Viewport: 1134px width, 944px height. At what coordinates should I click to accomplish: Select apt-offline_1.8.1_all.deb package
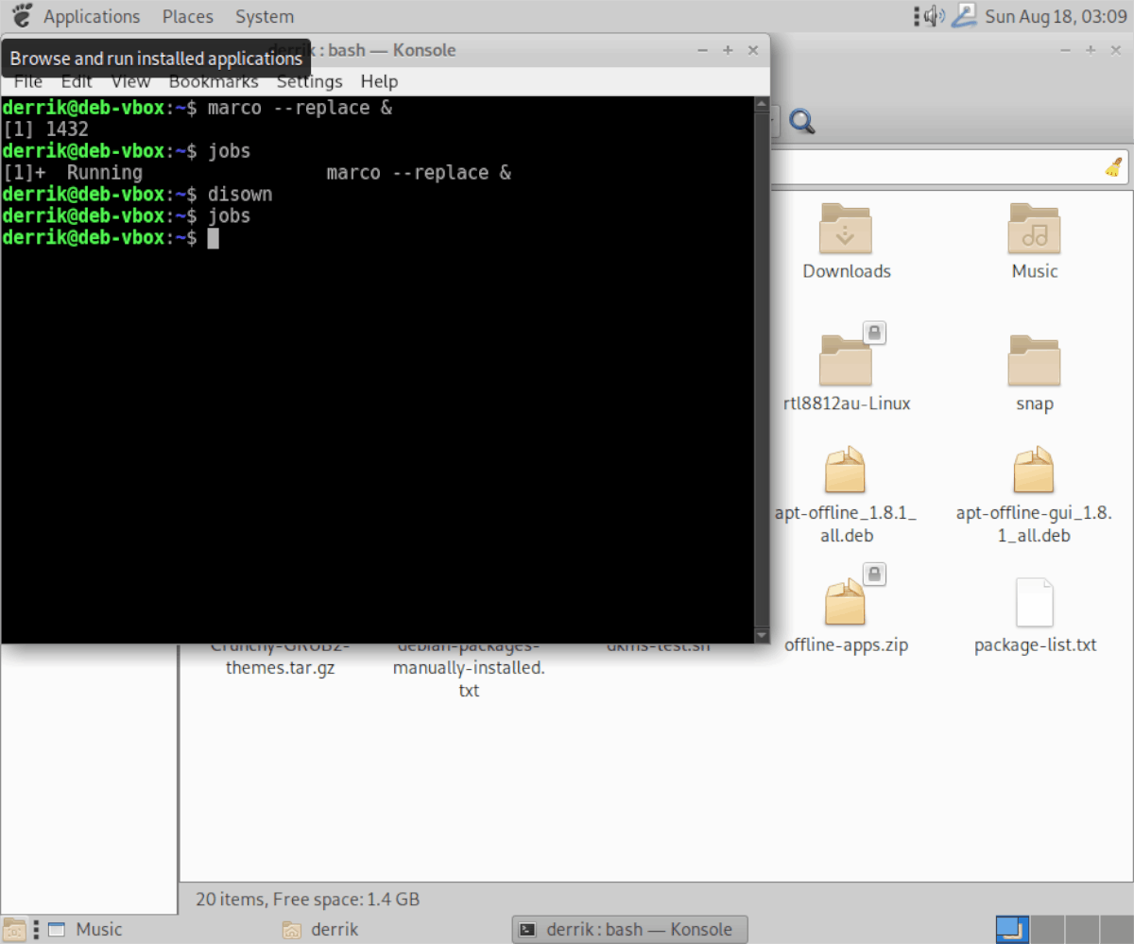pyautogui.click(x=845, y=496)
